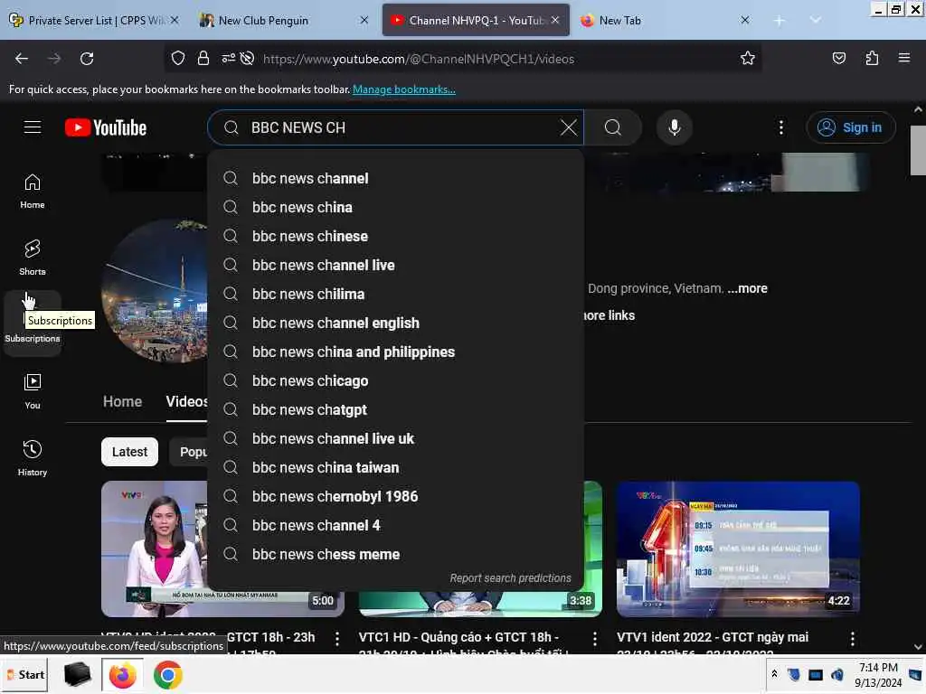Reload the page with the refresh icon
Image resolution: width=926 pixels, height=694 pixels.
point(87,59)
